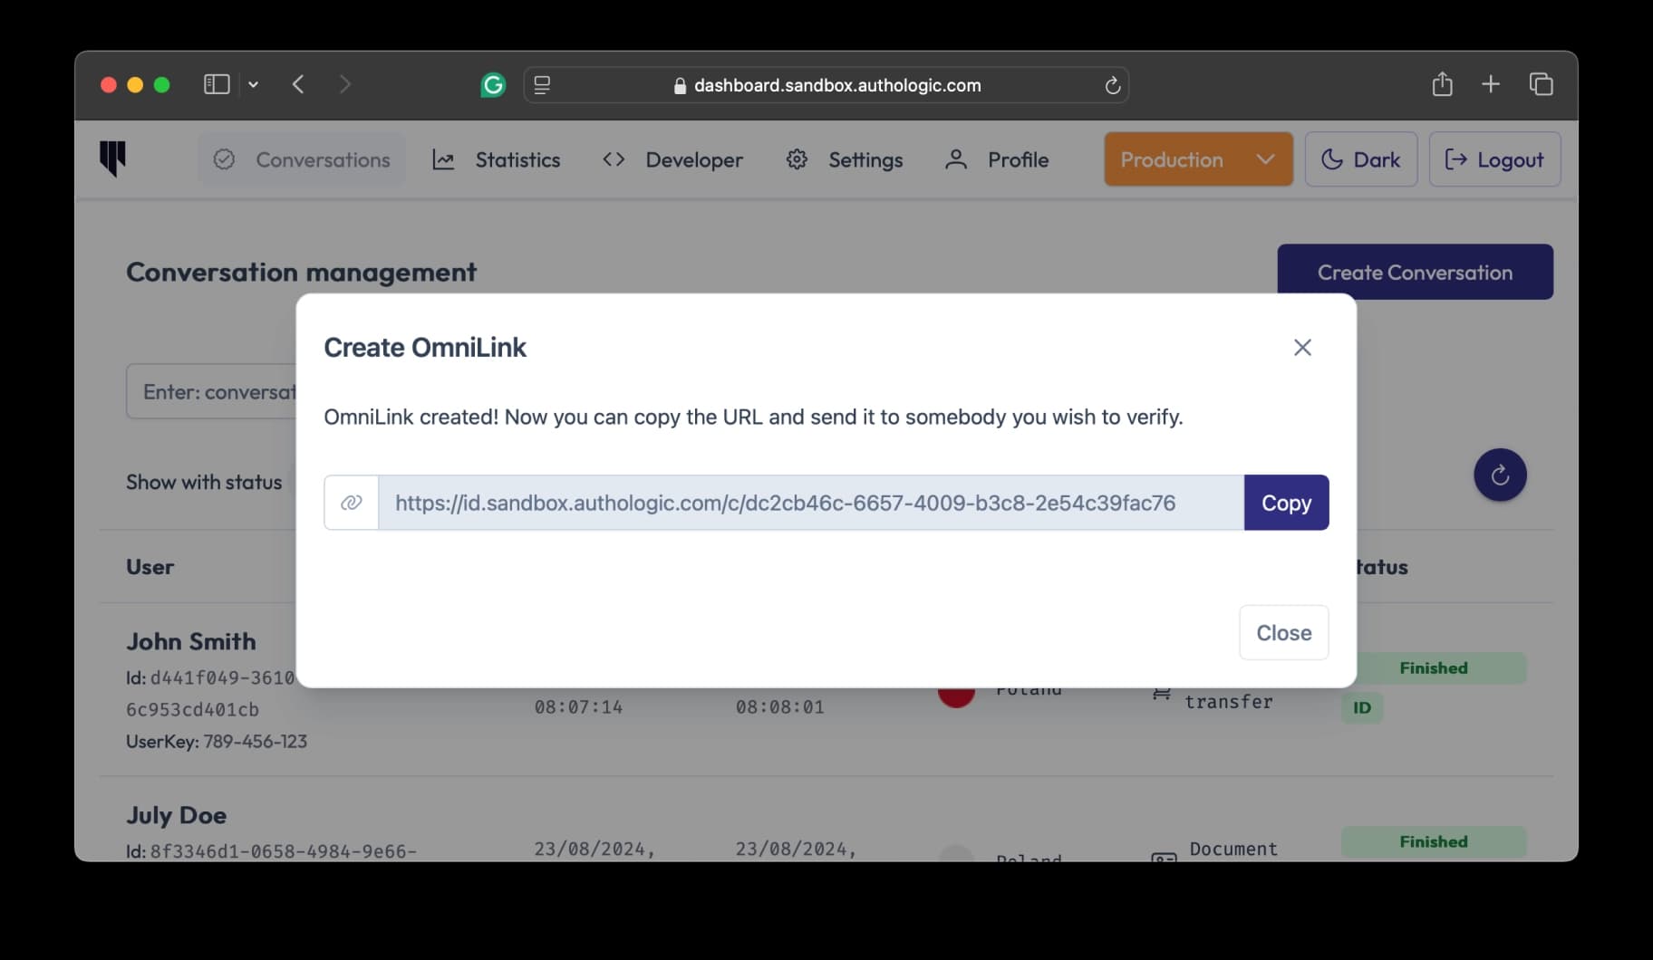This screenshot has width=1653, height=960.
Task: Click the Safari Reader view icon
Action: point(542,85)
